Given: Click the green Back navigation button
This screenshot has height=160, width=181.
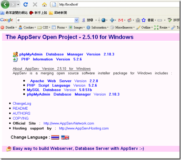Looking at the screenshot, I should click(5, 5).
